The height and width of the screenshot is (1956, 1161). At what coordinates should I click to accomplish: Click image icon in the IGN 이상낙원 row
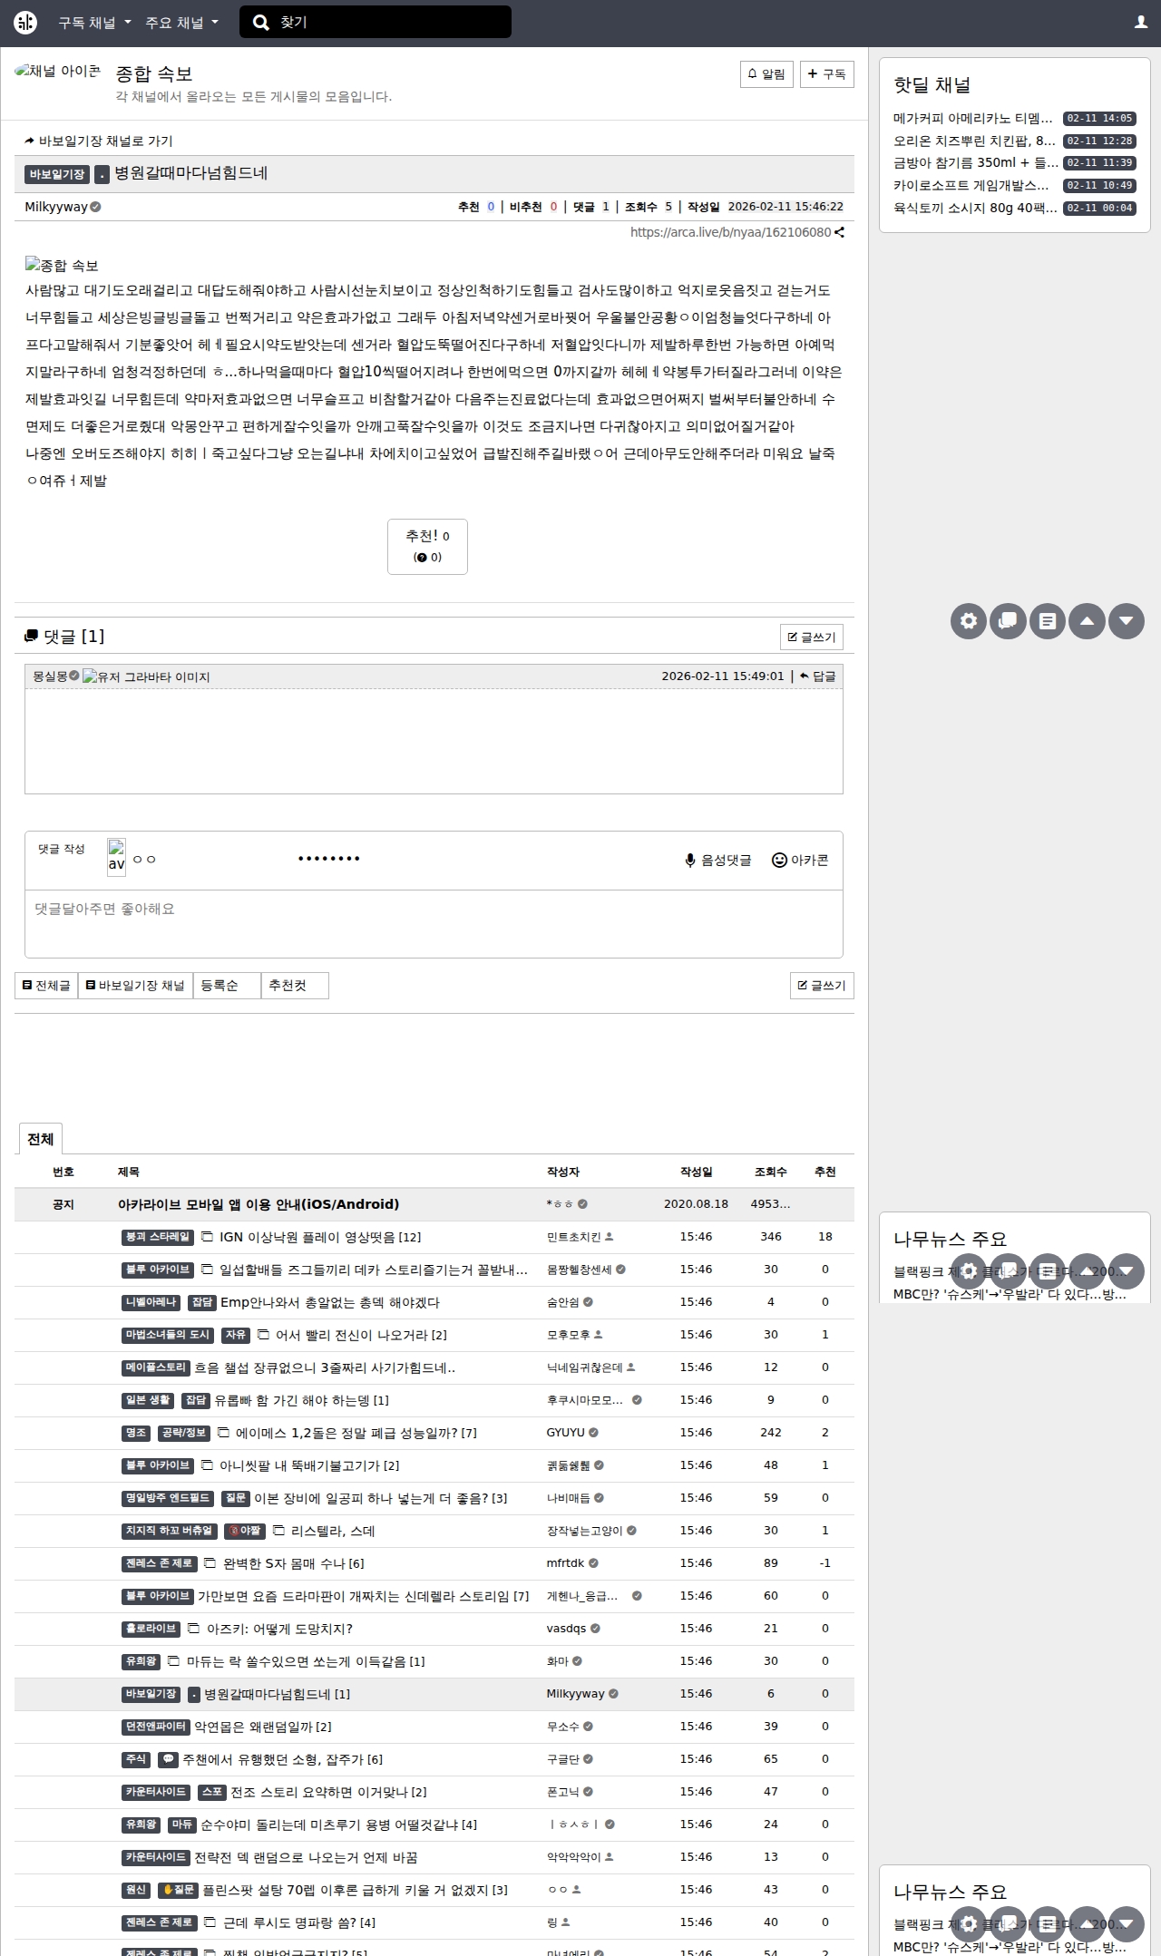pos(207,1237)
